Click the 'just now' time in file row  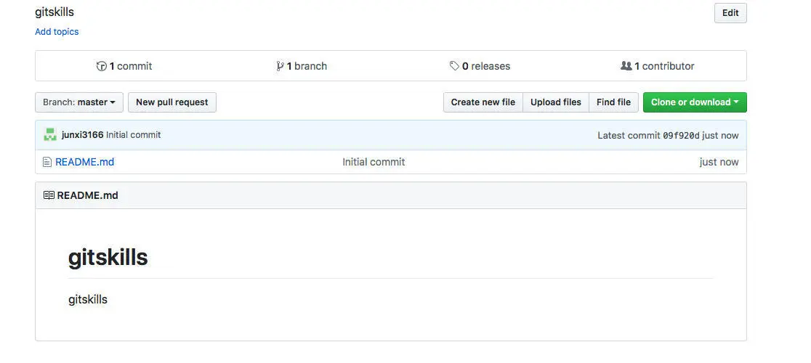(x=719, y=162)
